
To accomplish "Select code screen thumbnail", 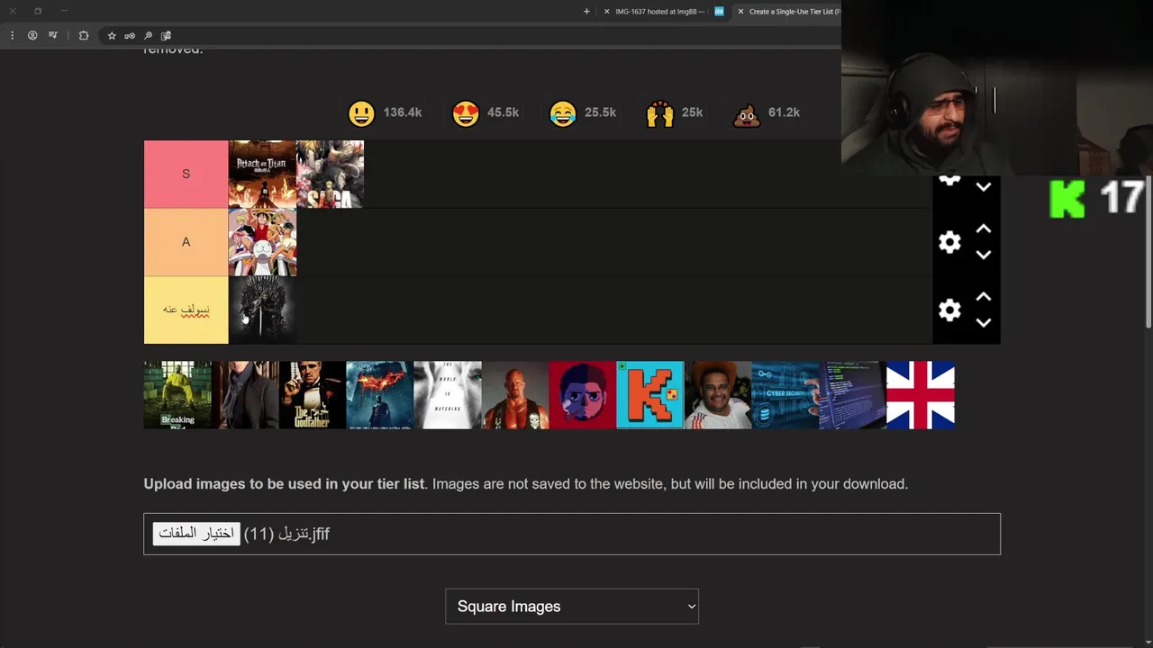I will tap(853, 395).
